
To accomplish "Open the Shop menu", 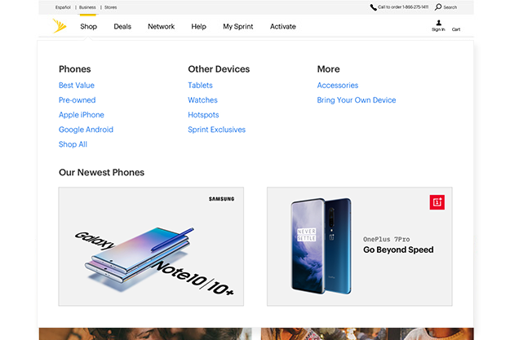I will [88, 26].
